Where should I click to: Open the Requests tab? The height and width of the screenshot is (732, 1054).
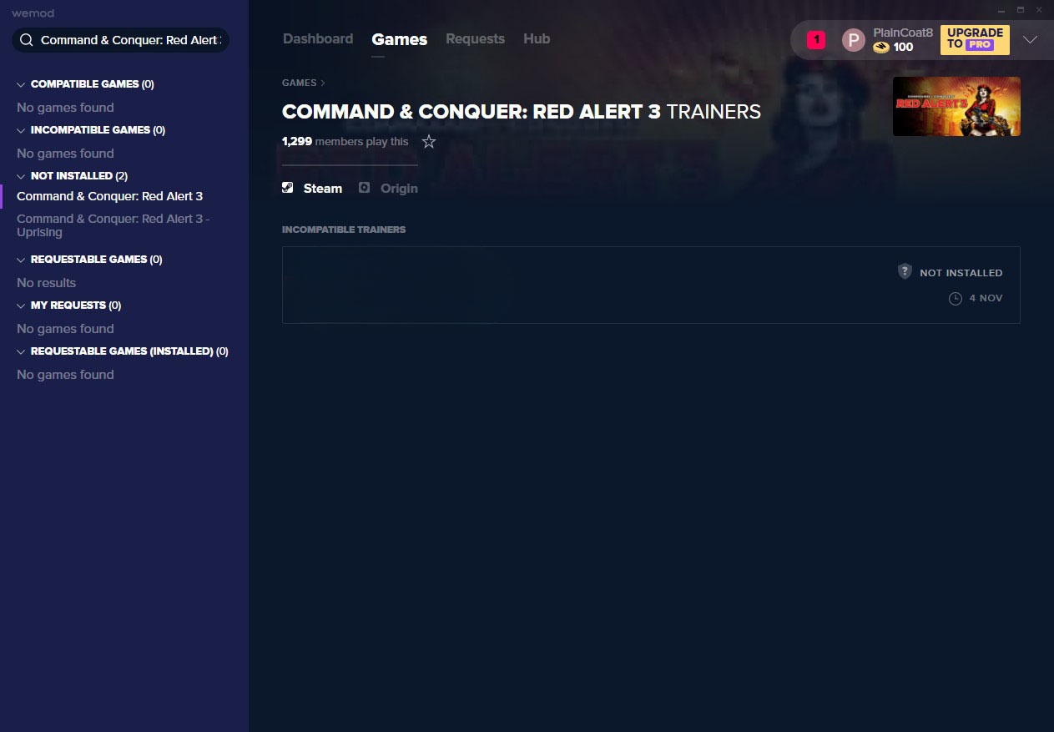click(475, 39)
